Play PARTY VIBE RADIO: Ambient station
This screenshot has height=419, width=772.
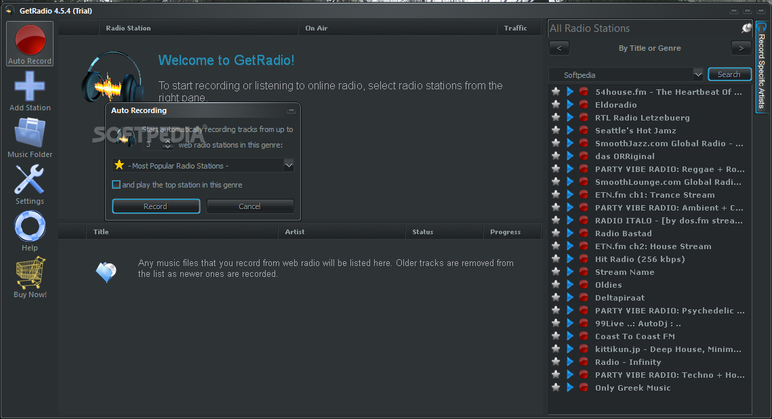tap(569, 207)
